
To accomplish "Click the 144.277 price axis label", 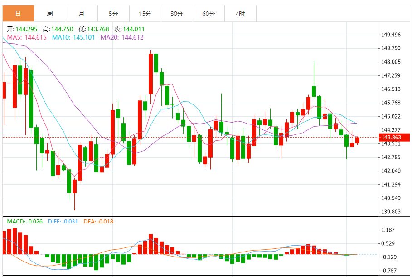I will [x=391, y=130].
